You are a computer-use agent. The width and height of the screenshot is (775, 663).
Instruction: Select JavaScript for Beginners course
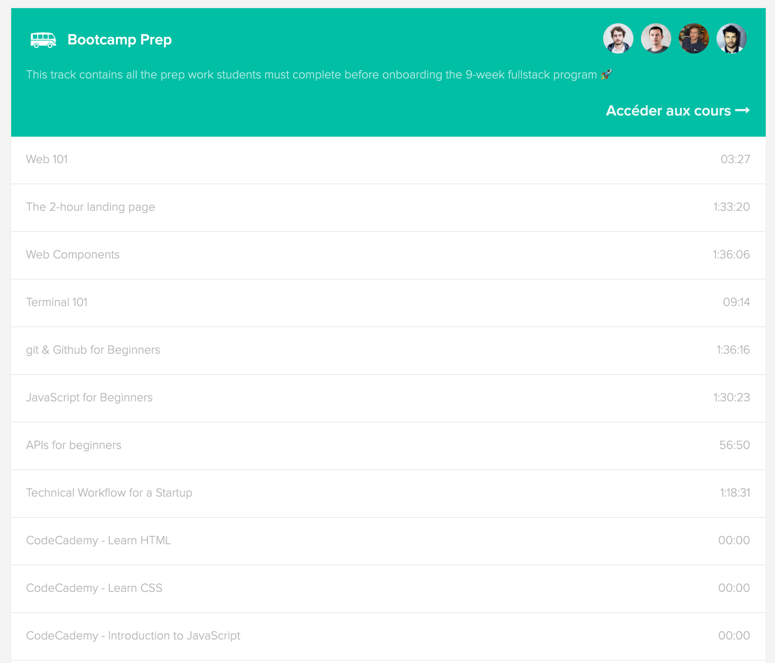pyautogui.click(x=89, y=398)
